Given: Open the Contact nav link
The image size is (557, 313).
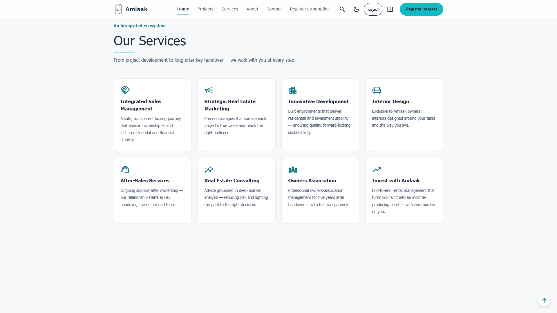Looking at the screenshot, I should coord(274,9).
